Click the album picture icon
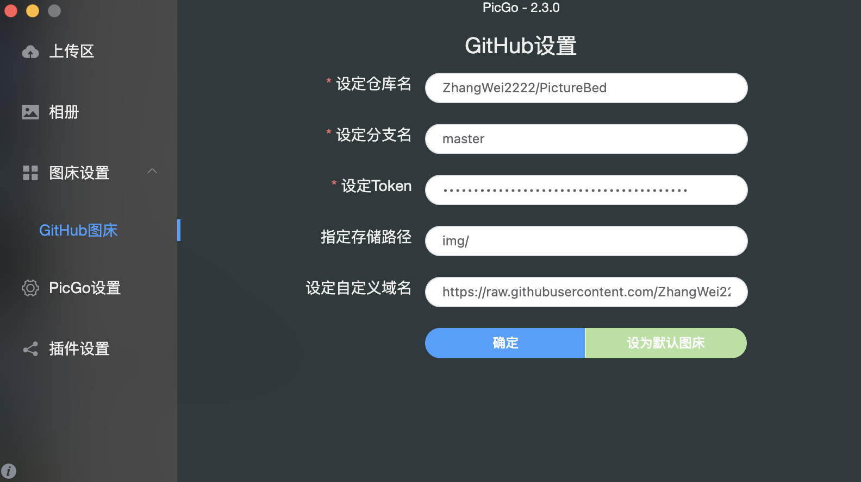This screenshot has height=482, width=861. (x=30, y=112)
